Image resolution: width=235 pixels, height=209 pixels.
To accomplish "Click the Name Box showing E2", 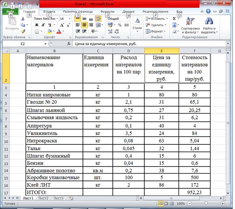I will (x=25, y=44).
